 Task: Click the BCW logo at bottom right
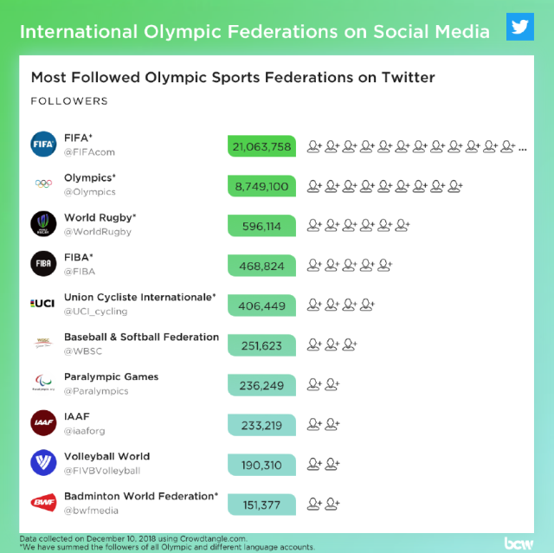(519, 543)
